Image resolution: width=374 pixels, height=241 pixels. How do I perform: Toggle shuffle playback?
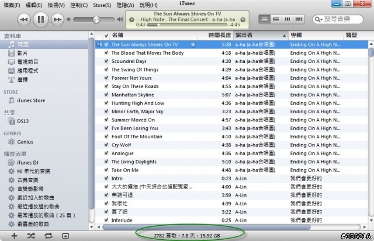[31, 236]
